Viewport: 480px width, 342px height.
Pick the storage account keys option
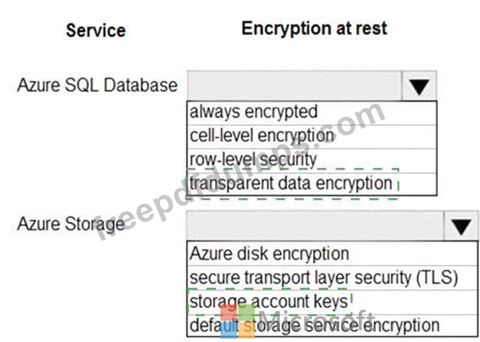pos(332,302)
